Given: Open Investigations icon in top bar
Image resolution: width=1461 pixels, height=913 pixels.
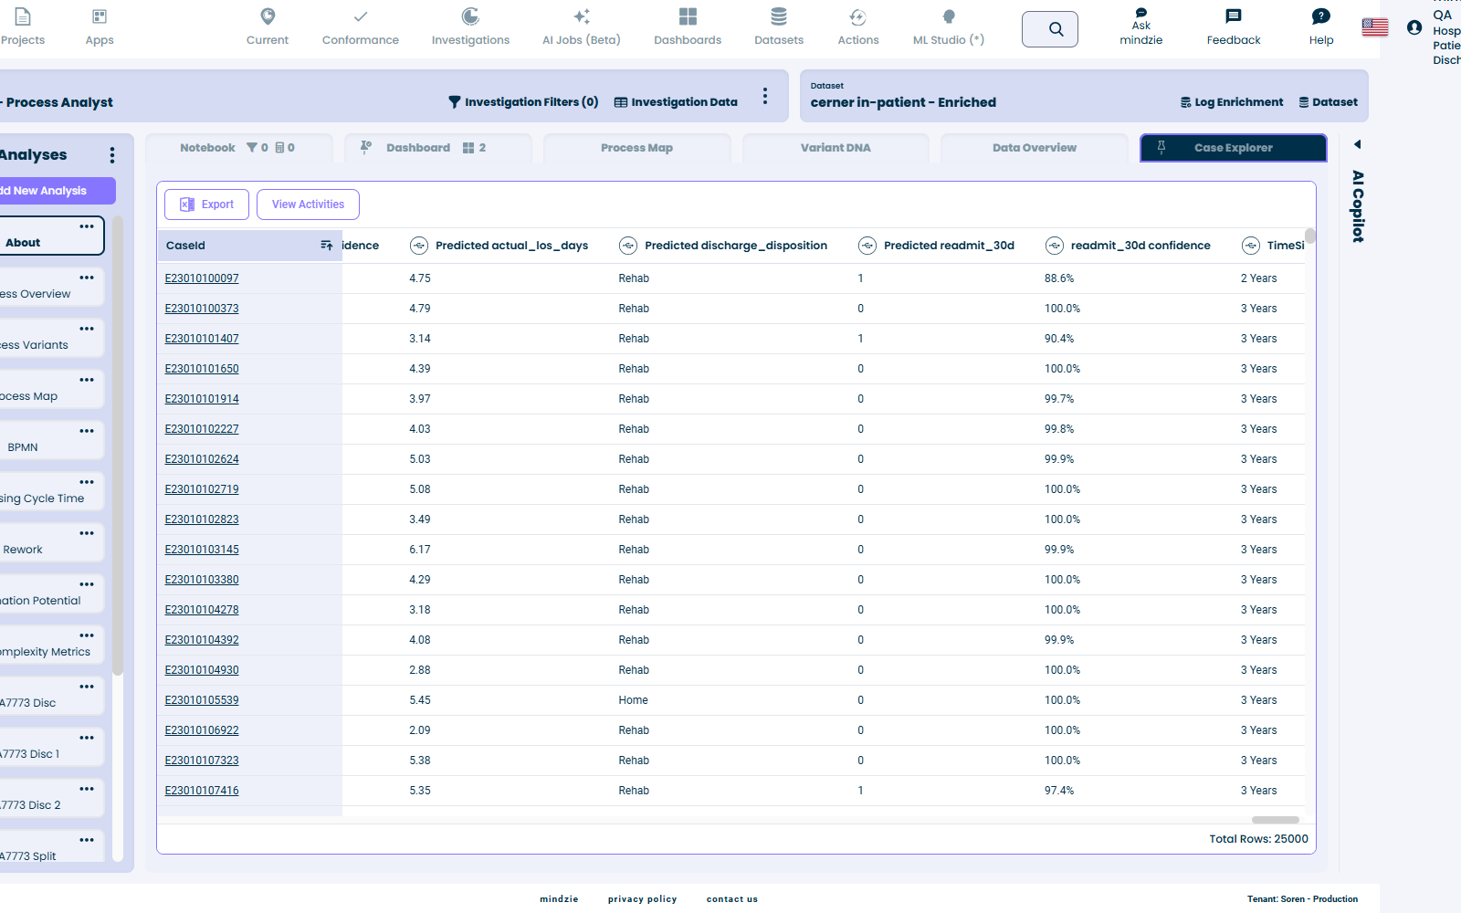Looking at the screenshot, I should [470, 16].
